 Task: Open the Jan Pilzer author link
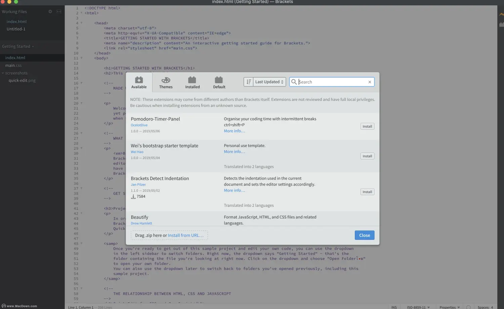click(x=138, y=185)
